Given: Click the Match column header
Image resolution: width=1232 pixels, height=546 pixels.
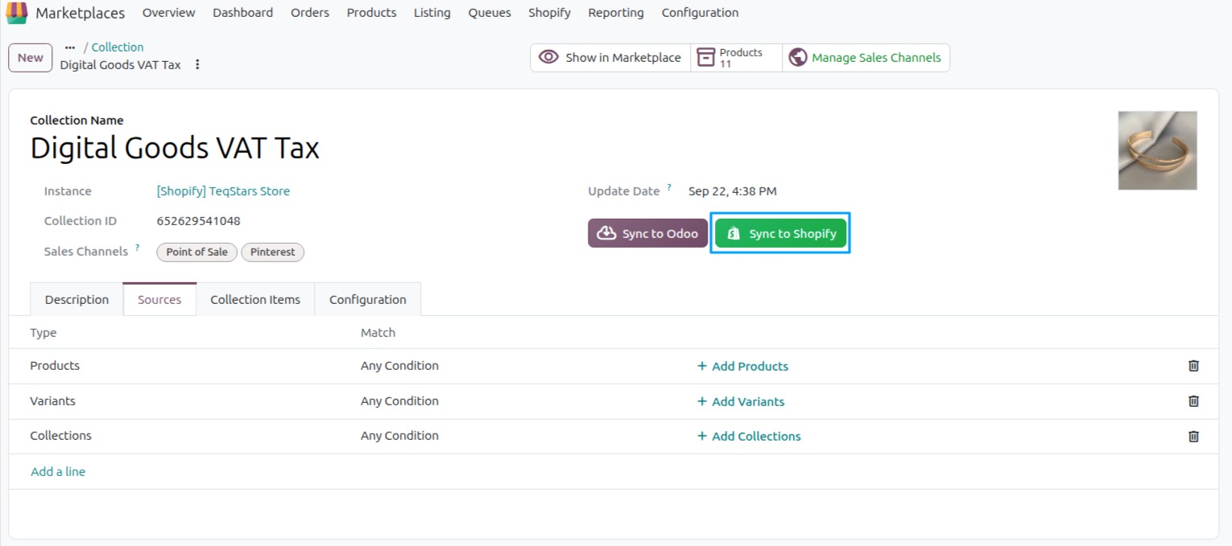Looking at the screenshot, I should tap(378, 332).
